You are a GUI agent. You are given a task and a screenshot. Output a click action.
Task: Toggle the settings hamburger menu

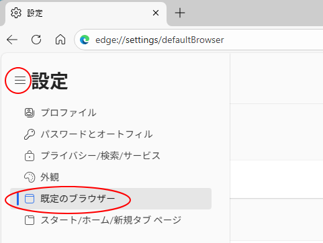20,80
